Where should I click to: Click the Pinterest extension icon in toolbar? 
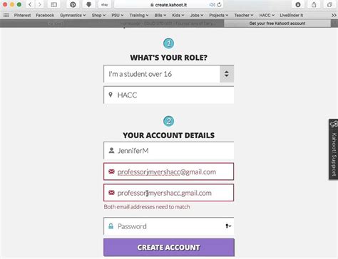coord(73,4)
